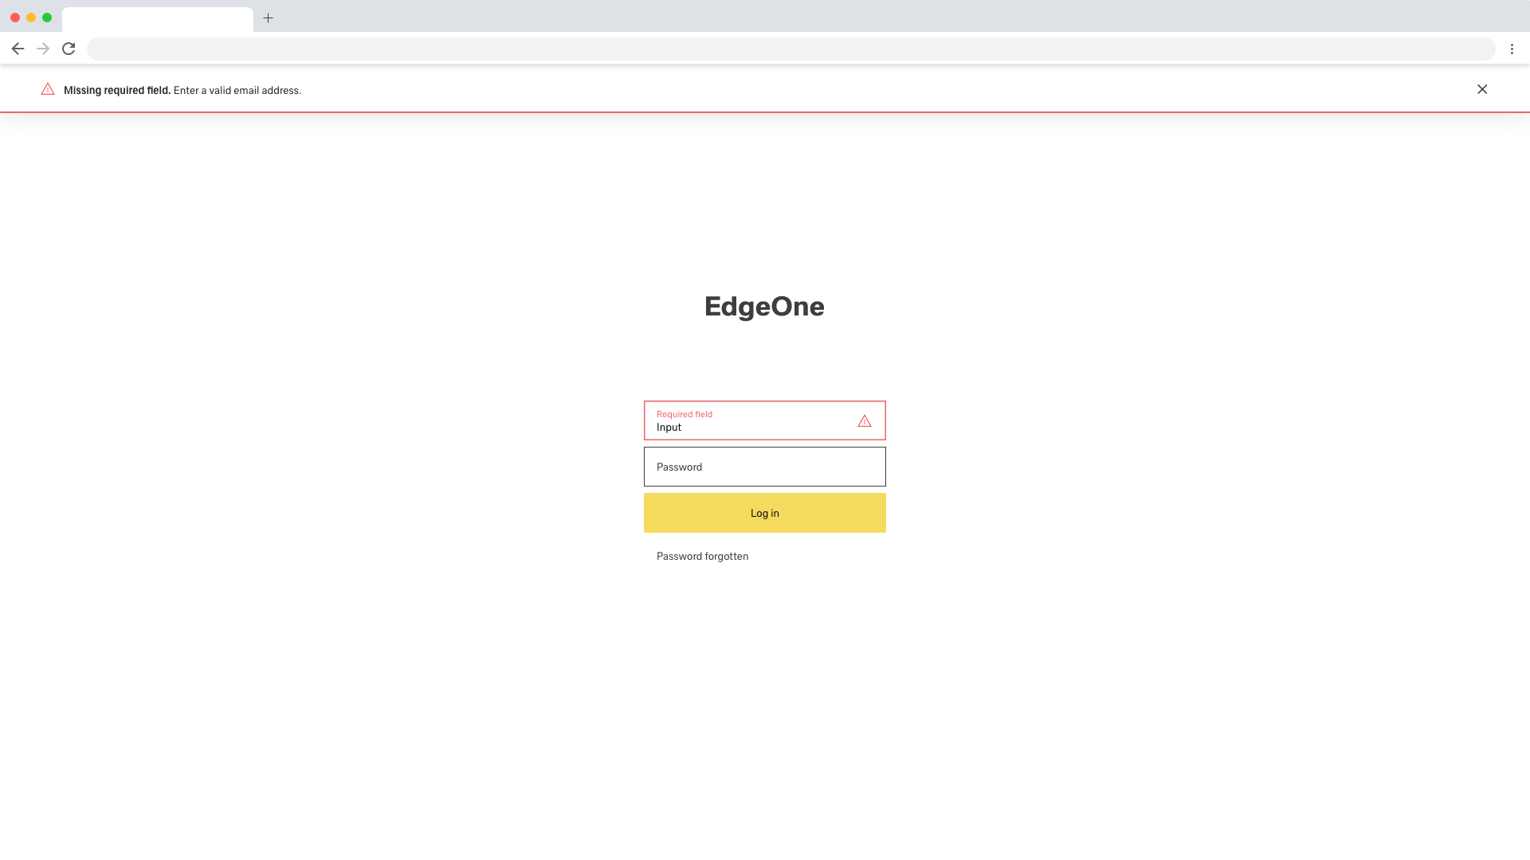Click the red 'Required field' label text
Viewport: 1530px width, 860px height.
685,414
